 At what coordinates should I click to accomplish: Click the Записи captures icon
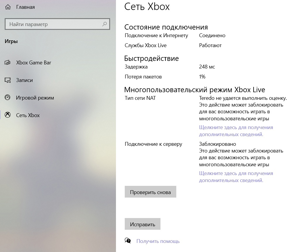(x=8, y=80)
